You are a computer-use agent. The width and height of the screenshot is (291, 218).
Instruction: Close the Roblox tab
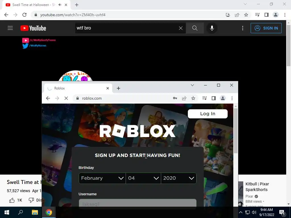click(x=108, y=88)
